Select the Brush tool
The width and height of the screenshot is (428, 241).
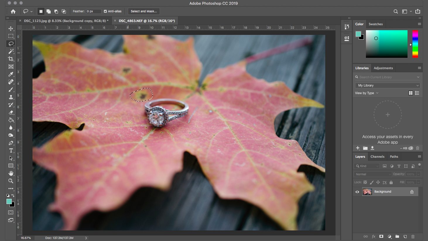pos(11,89)
